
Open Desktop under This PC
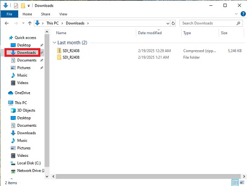pyautogui.click(x=24, y=118)
